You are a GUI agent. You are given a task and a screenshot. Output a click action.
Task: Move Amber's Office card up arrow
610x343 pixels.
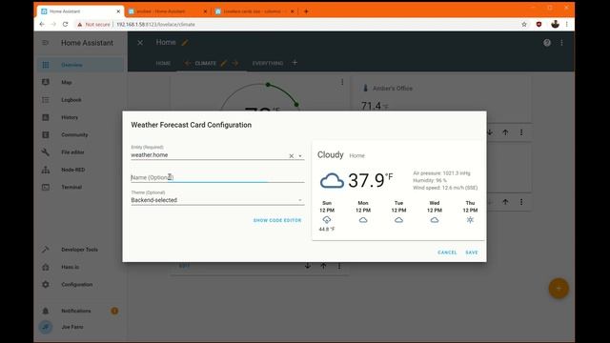pos(505,132)
